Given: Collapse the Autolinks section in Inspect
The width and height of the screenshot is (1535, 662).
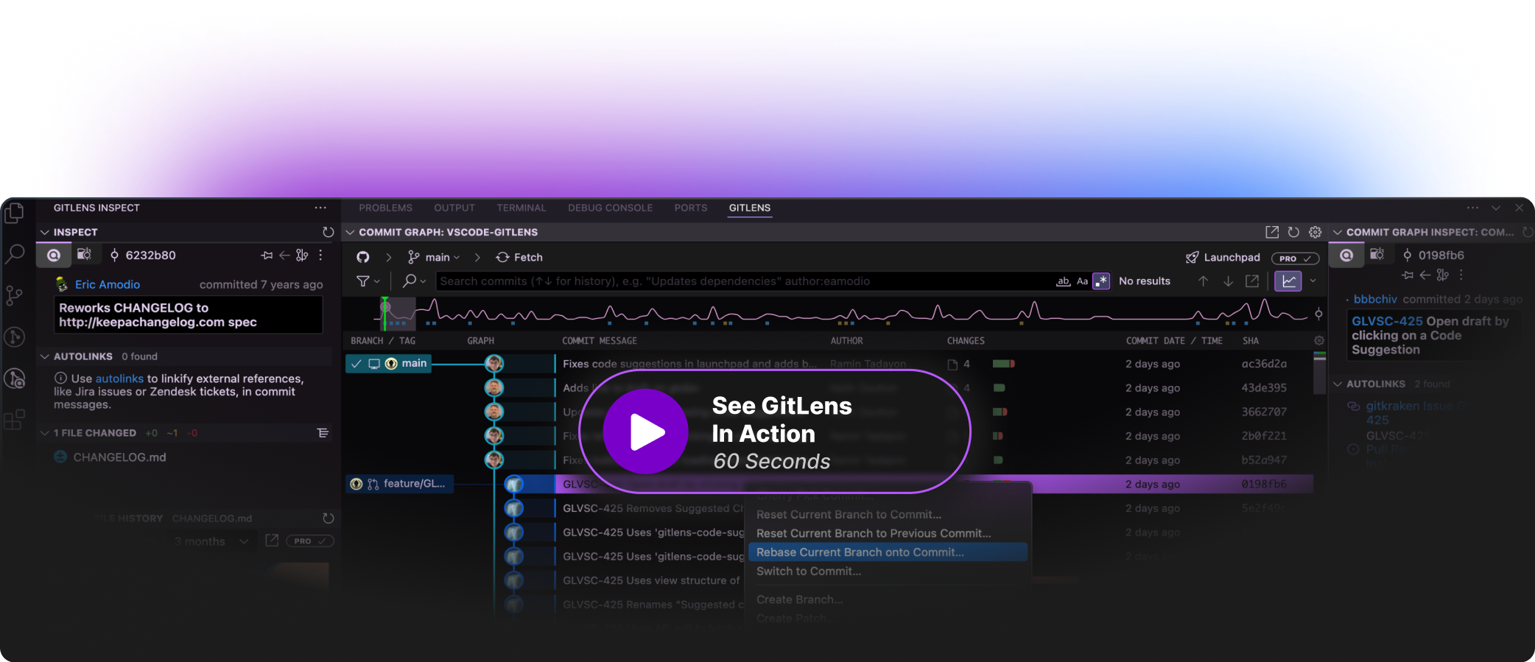Looking at the screenshot, I should (x=45, y=356).
